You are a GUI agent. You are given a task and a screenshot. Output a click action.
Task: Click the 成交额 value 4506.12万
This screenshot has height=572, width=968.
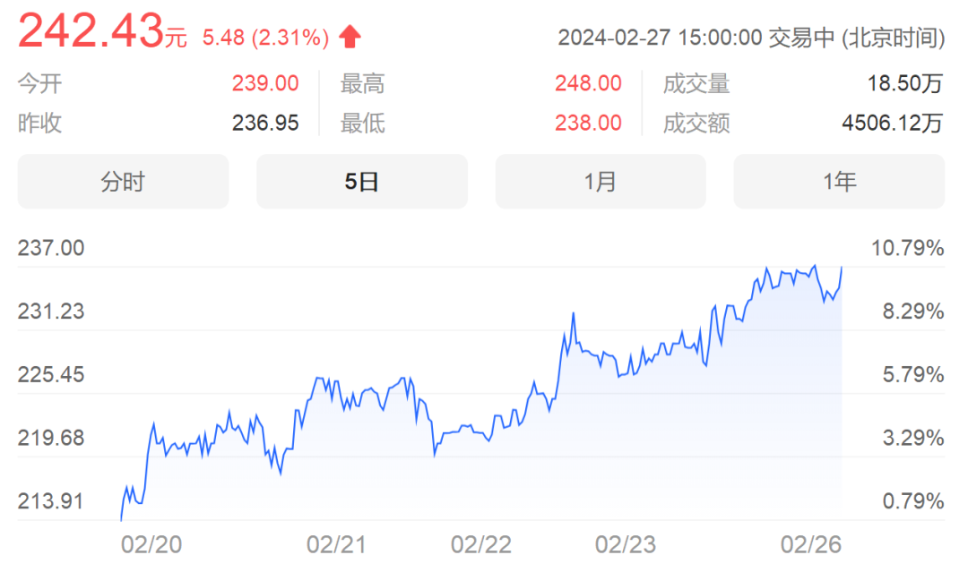[893, 123]
